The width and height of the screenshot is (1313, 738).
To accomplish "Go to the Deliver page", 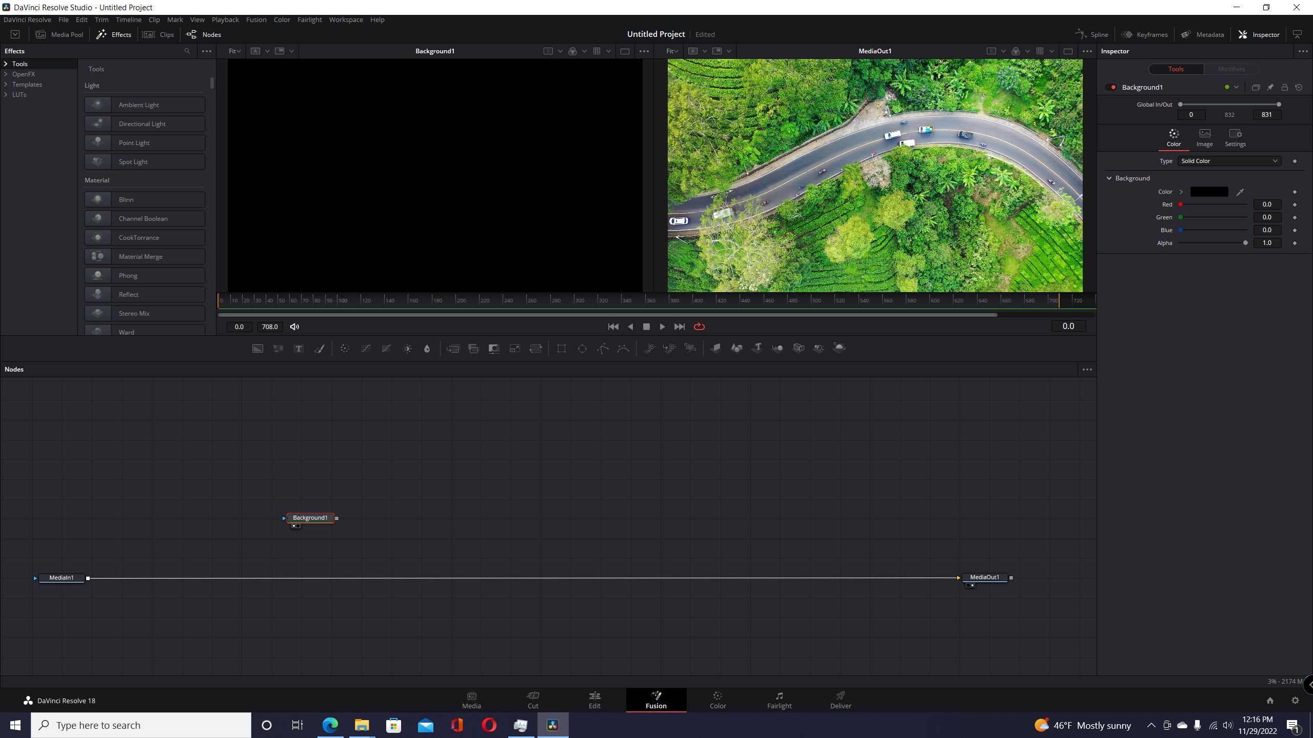I will (841, 700).
